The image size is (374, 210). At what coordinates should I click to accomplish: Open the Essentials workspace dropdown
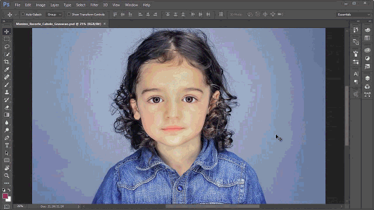click(x=354, y=15)
